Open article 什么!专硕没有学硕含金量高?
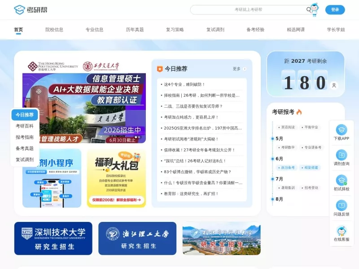359x269 pixels. click(203, 183)
